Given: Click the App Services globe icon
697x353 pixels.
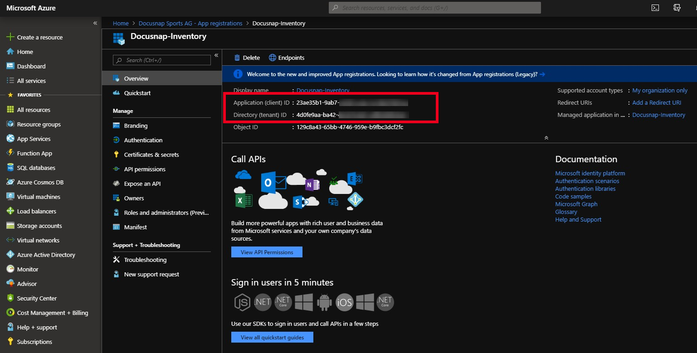Looking at the screenshot, I should point(10,139).
